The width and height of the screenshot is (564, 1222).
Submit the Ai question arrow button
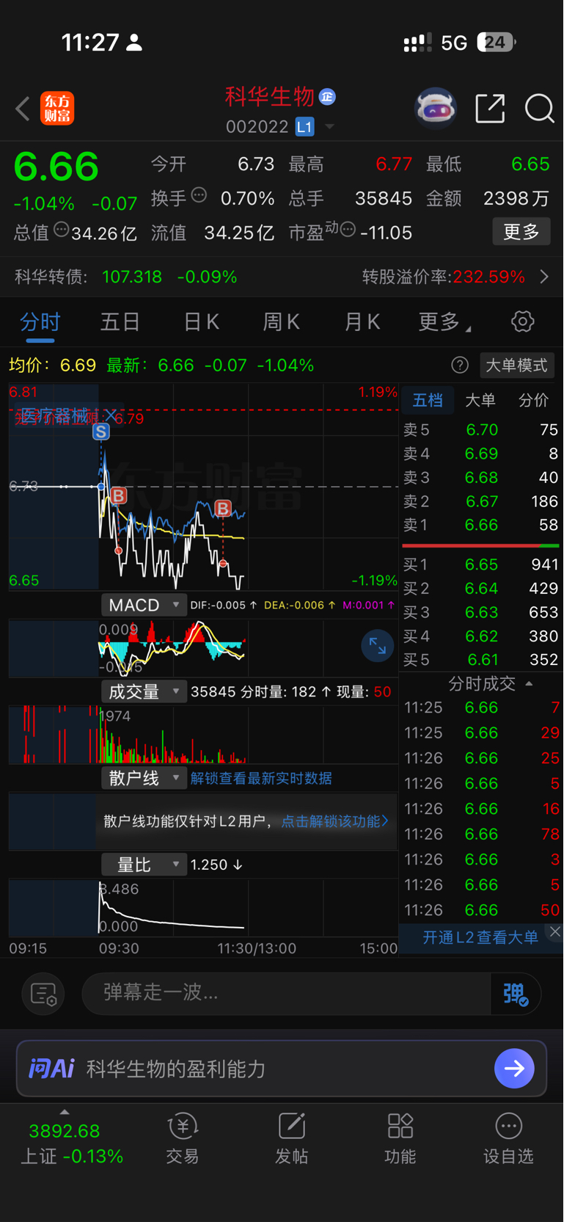tap(514, 1068)
